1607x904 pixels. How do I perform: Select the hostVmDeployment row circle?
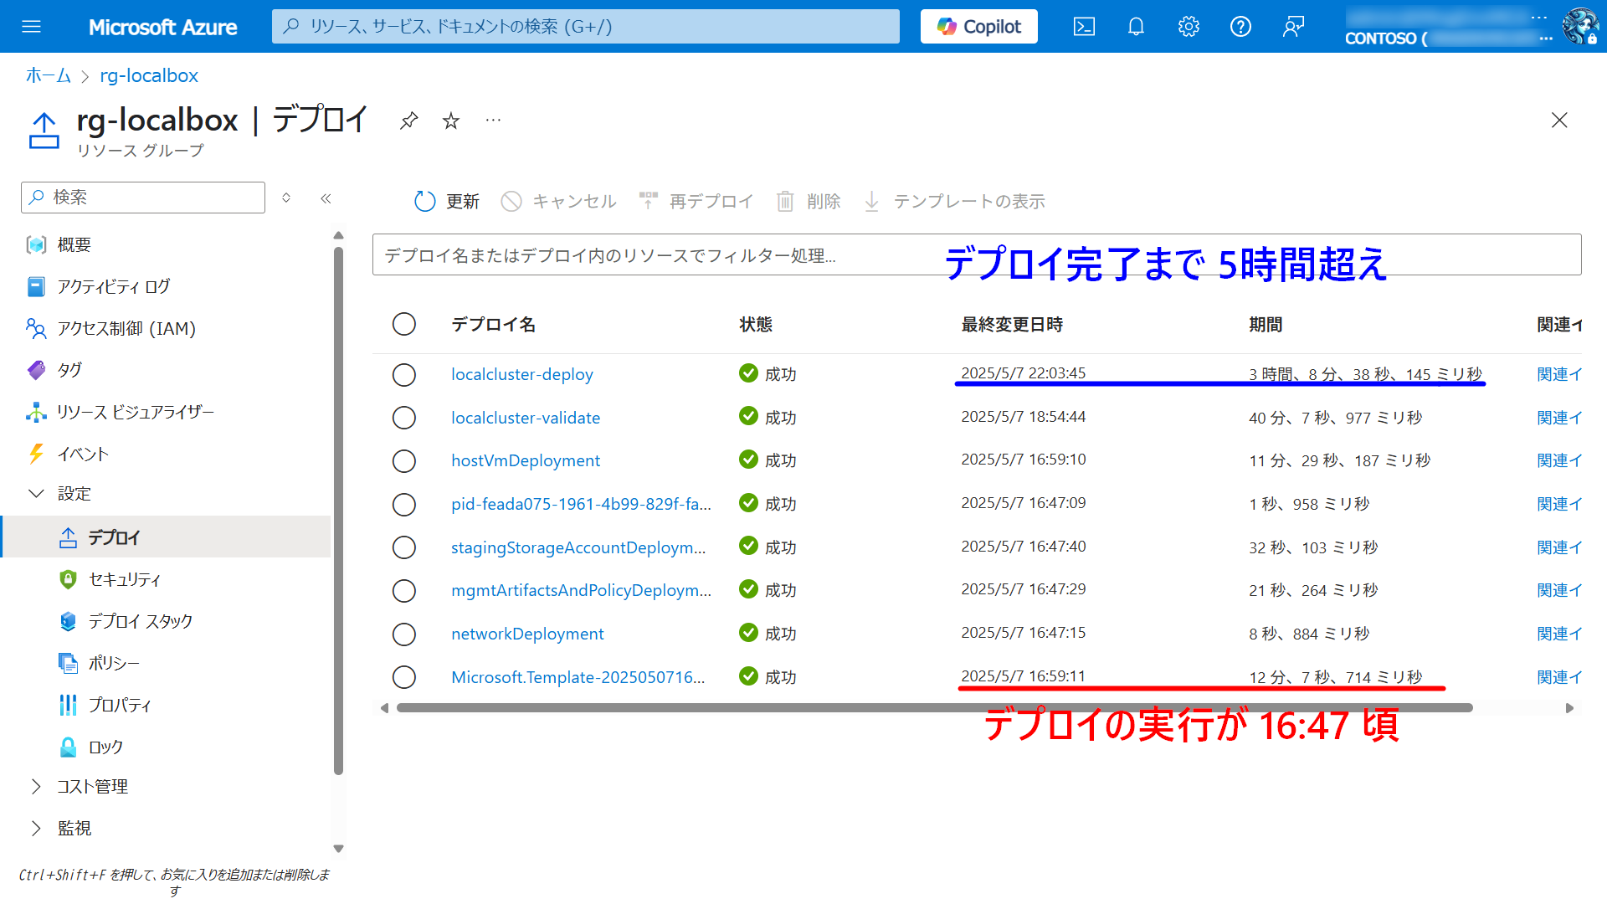tap(404, 460)
